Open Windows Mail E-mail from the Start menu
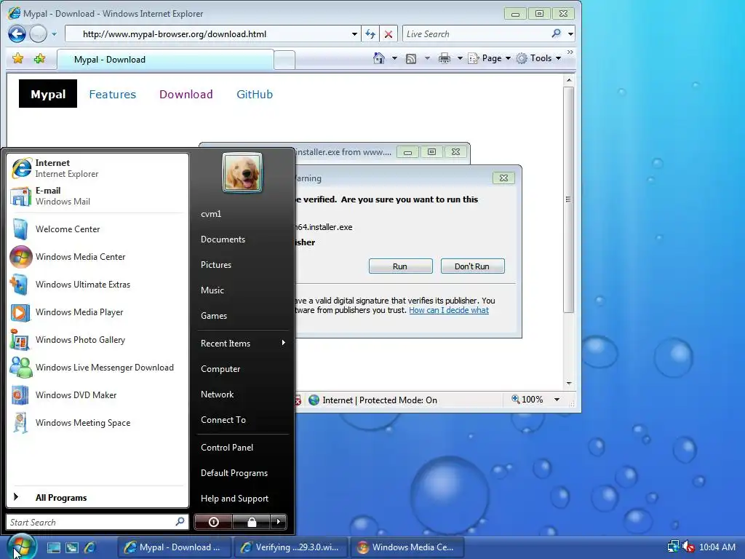The image size is (745, 559). click(x=97, y=196)
